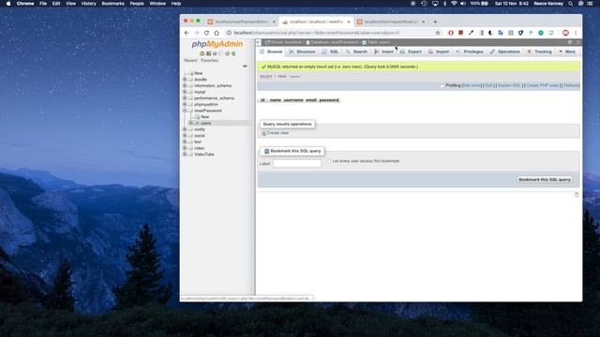Open Chrome's three-dot menu
The width and height of the screenshot is (600, 337).
(576, 33)
